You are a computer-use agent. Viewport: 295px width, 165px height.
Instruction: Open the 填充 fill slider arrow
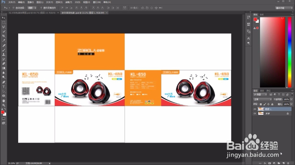pyautogui.click(x=291, y=104)
